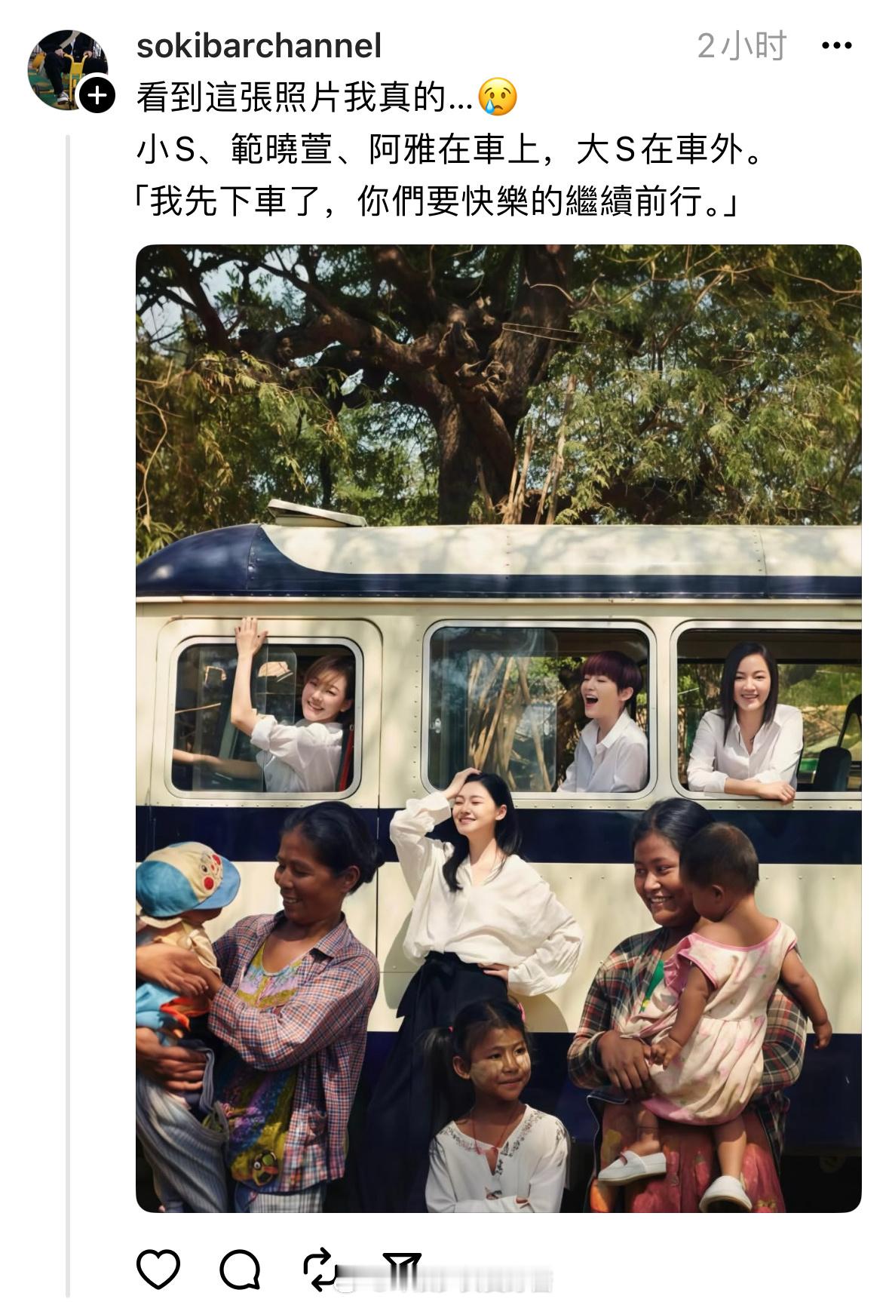Like the post with the heart icon
The image size is (889, 1302).
coord(158,1268)
